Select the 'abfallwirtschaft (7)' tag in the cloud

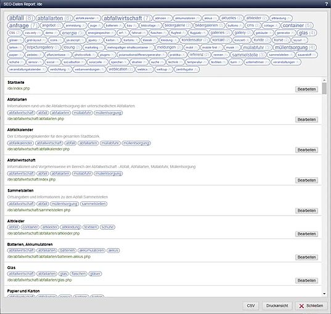click(x=127, y=18)
